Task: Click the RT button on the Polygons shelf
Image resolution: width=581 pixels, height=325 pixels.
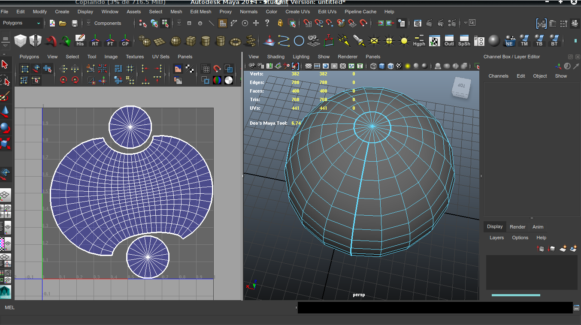Action: 95,41
